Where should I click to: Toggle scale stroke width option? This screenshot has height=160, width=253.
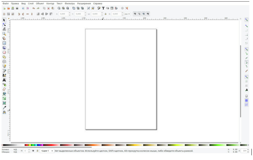[135, 14]
